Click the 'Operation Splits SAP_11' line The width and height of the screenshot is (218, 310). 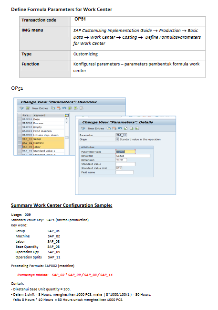[38, 257]
